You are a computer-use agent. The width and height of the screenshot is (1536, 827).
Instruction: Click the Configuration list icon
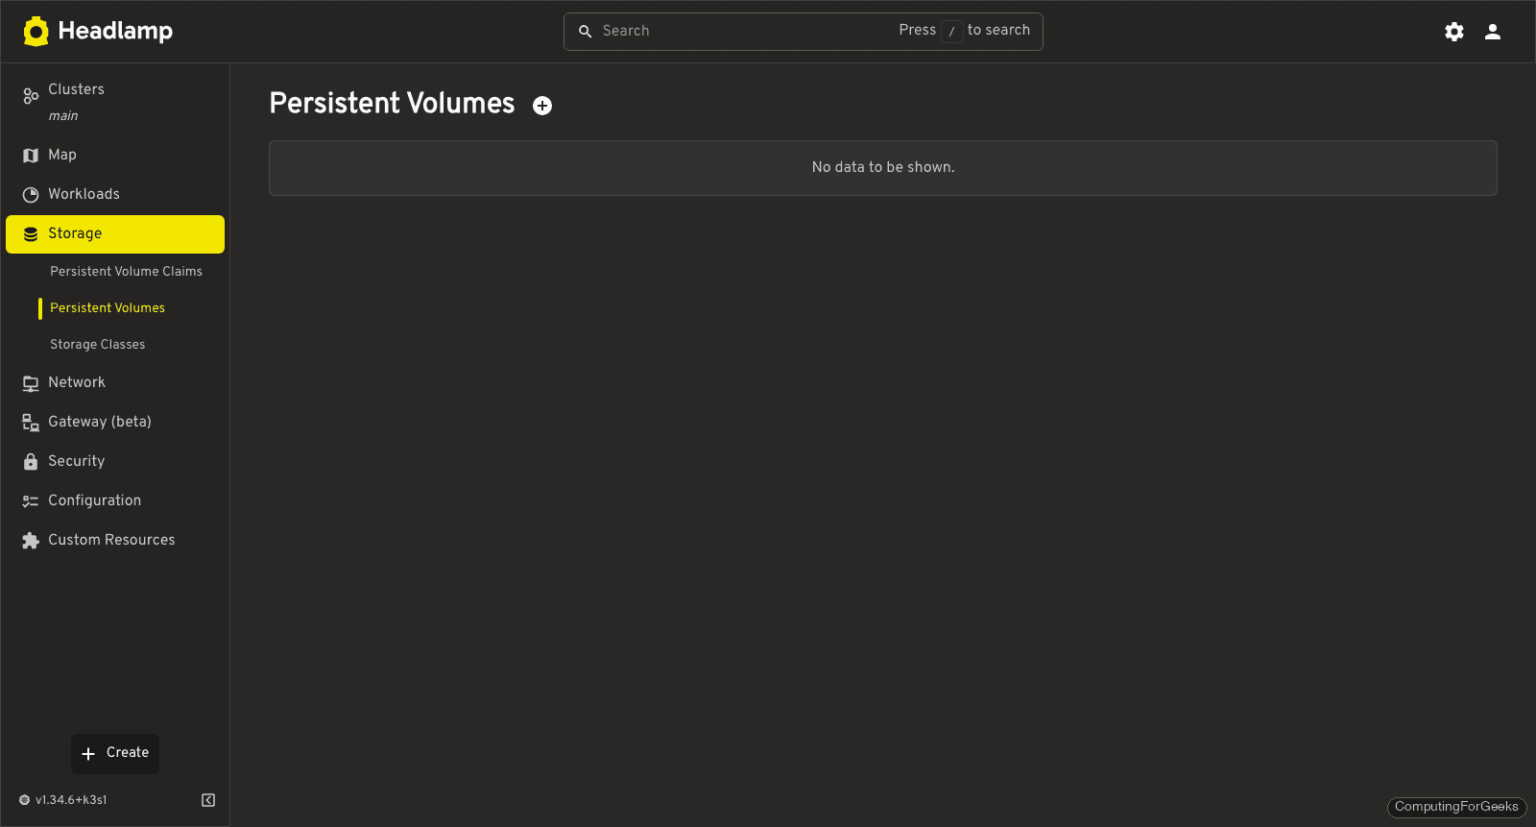tap(31, 501)
